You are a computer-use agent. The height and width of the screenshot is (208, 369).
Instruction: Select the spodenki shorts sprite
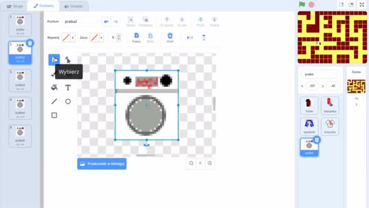point(309,127)
